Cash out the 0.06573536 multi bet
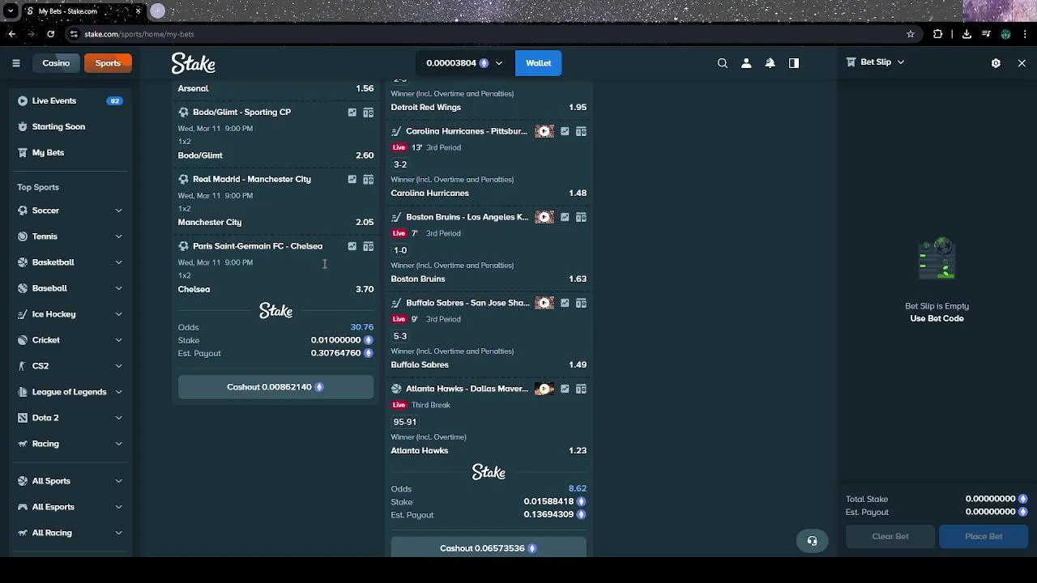 coord(489,547)
